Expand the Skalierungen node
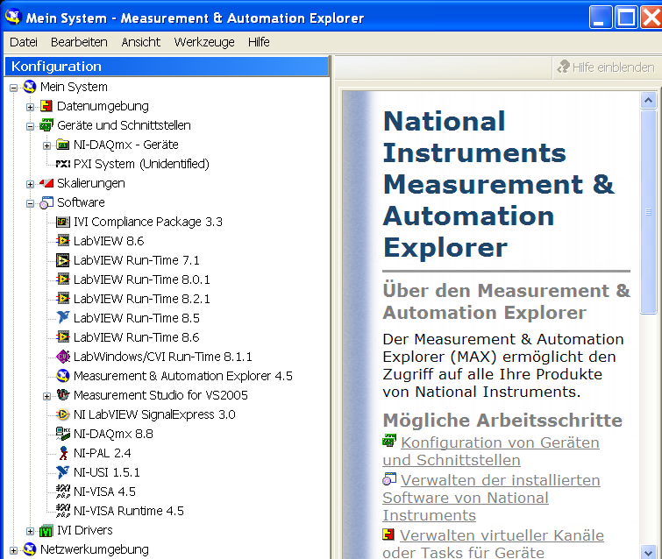This screenshot has height=559, width=662. click(x=30, y=184)
